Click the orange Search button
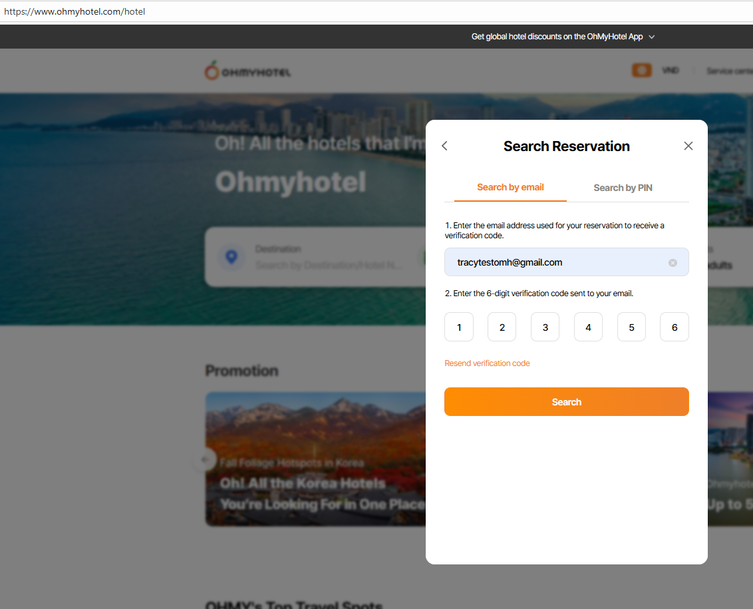Viewport: 753px width, 609px height. 566,402
